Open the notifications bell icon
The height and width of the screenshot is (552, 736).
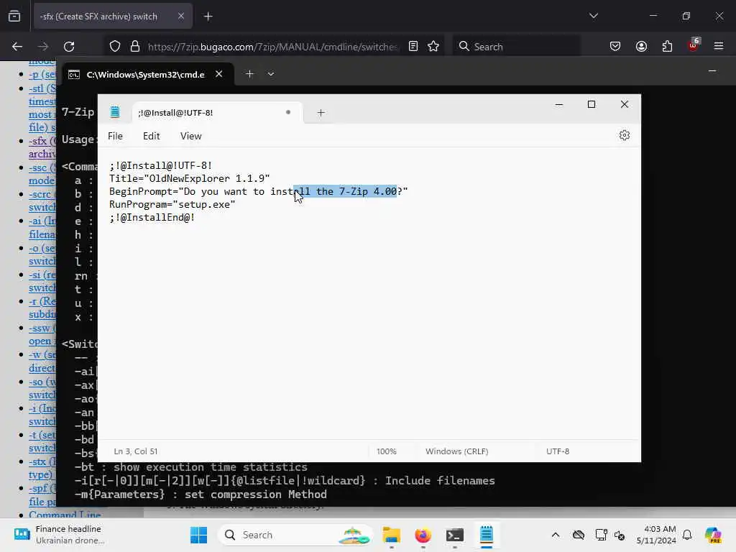point(687,535)
